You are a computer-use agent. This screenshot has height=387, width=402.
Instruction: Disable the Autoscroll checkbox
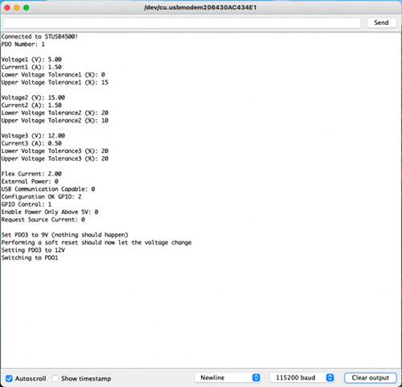click(x=9, y=378)
